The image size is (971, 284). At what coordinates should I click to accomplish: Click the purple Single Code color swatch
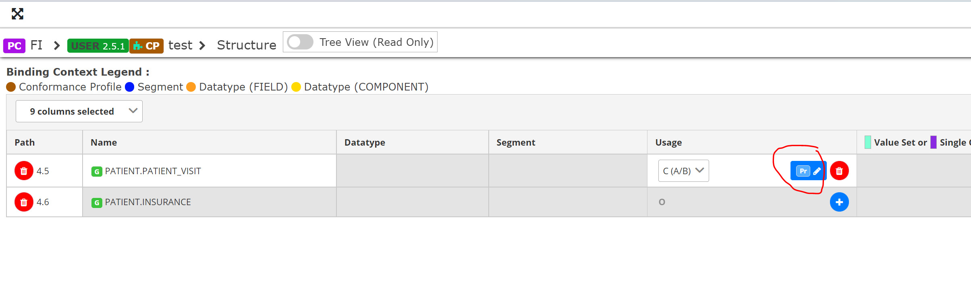click(x=934, y=142)
